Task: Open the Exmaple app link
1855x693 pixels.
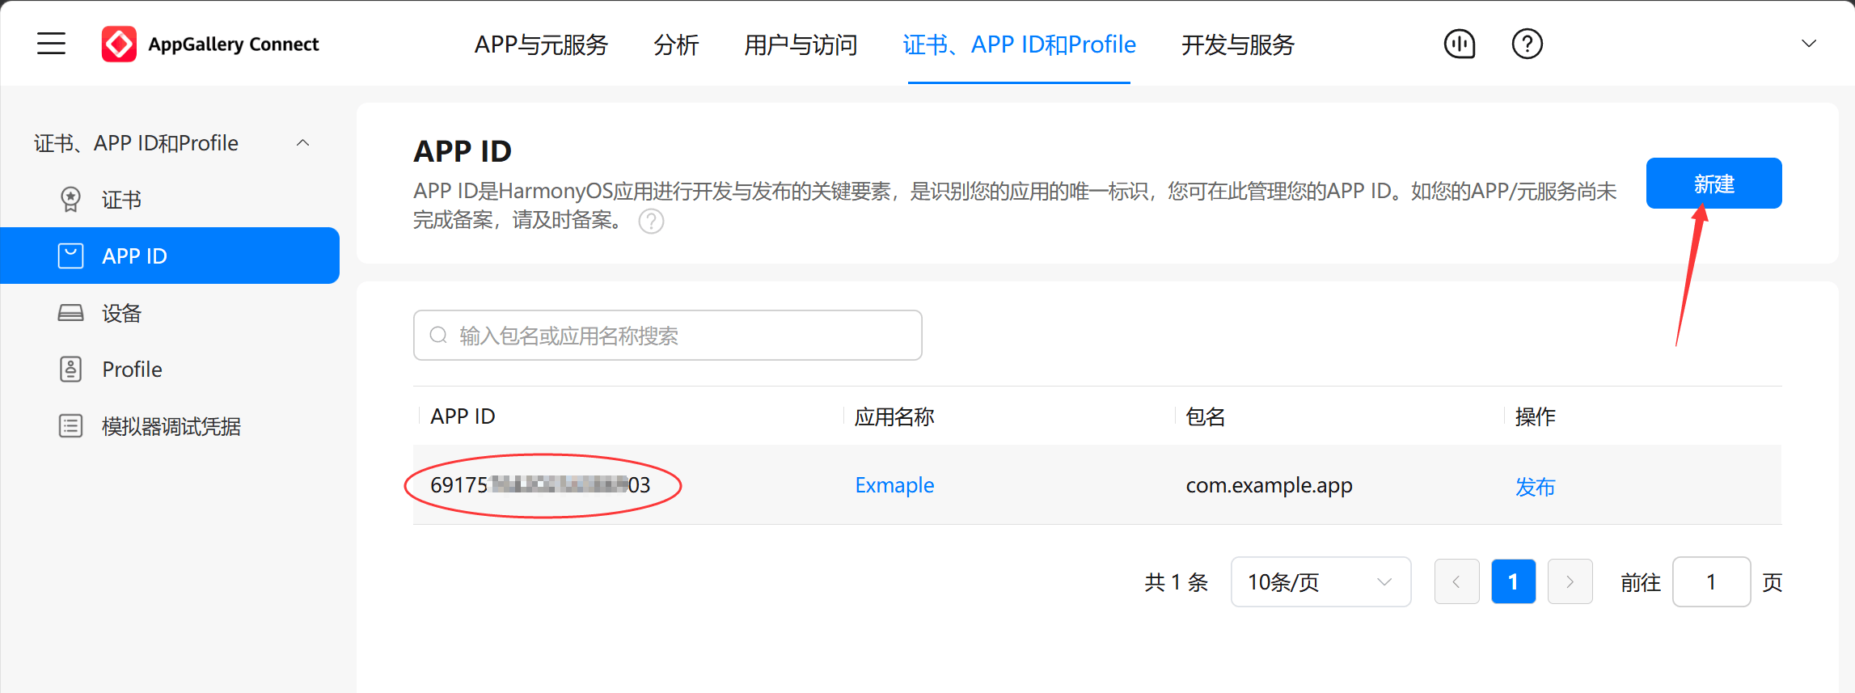Action: point(894,485)
